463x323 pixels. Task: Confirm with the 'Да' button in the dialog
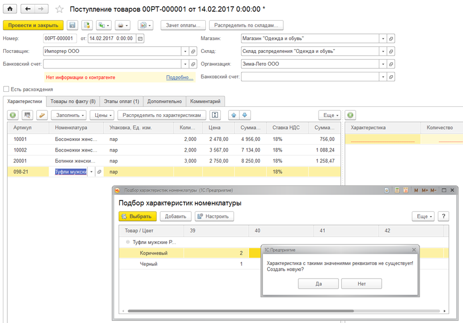pyautogui.click(x=318, y=284)
